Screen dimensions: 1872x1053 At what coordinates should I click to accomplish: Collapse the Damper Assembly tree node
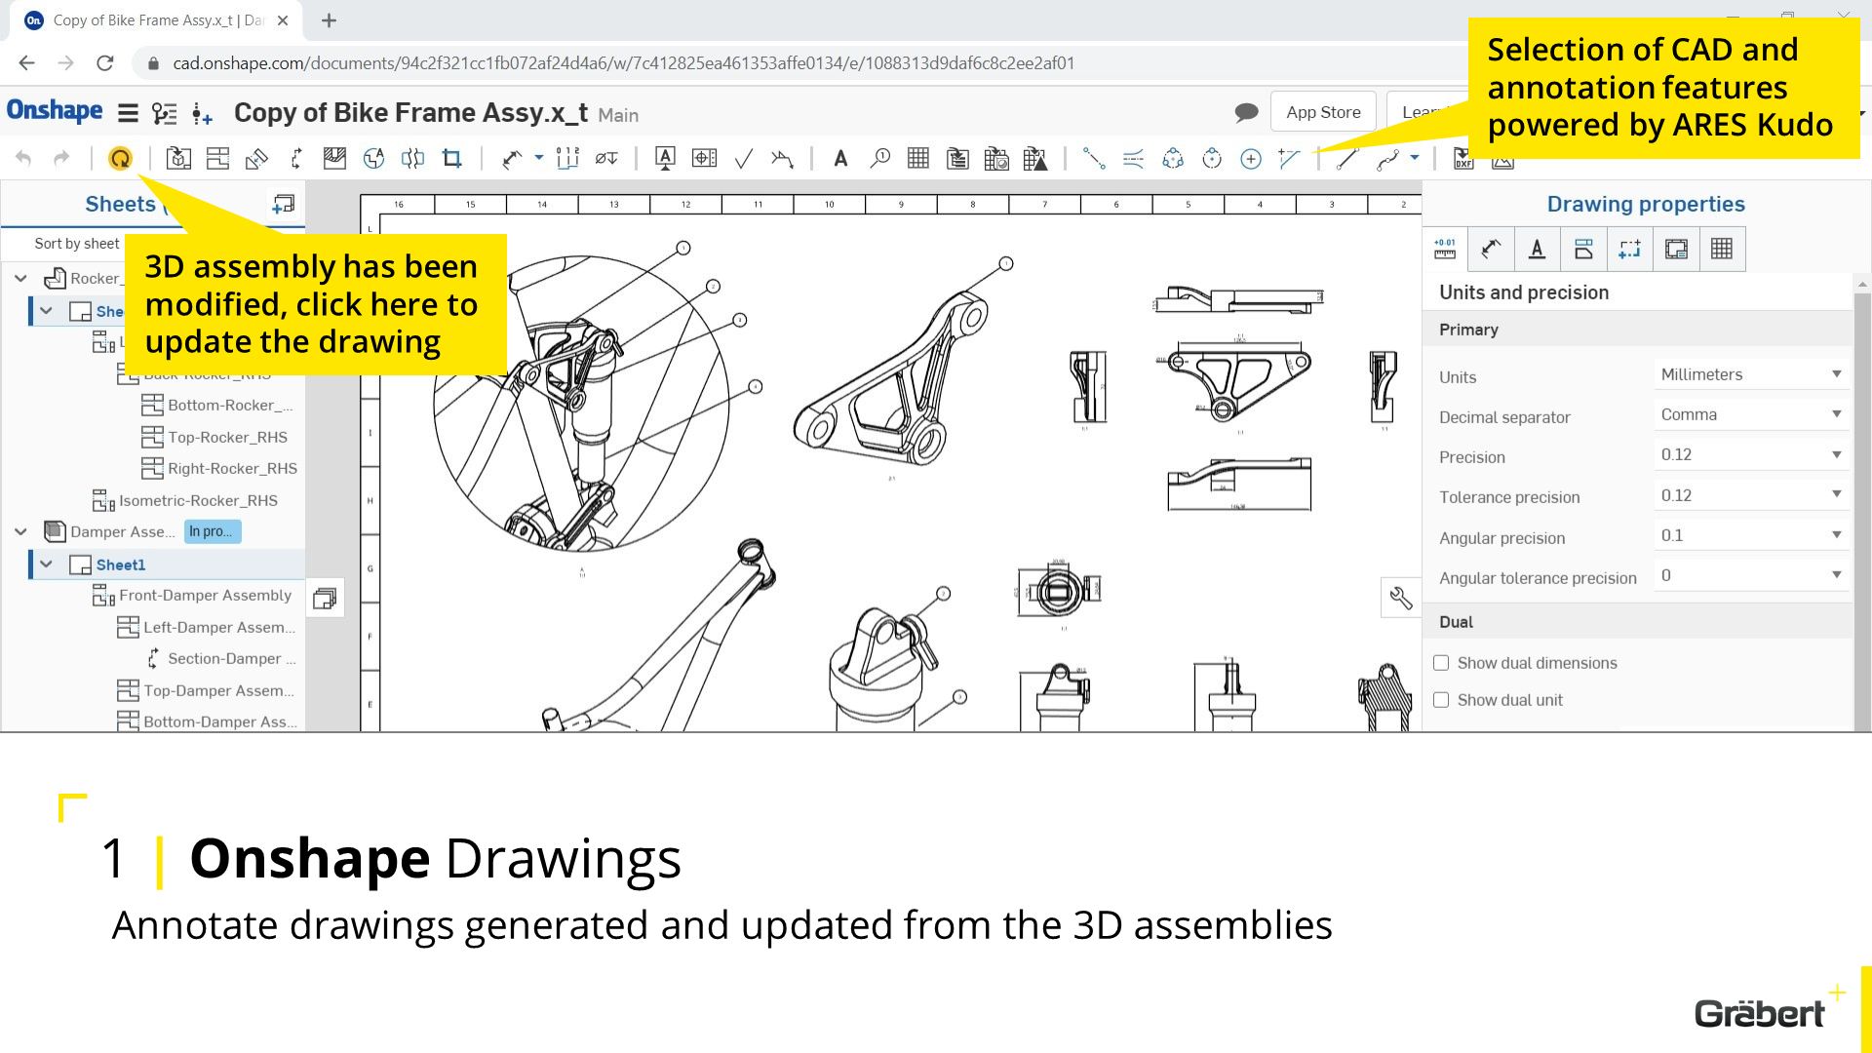(x=20, y=531)
